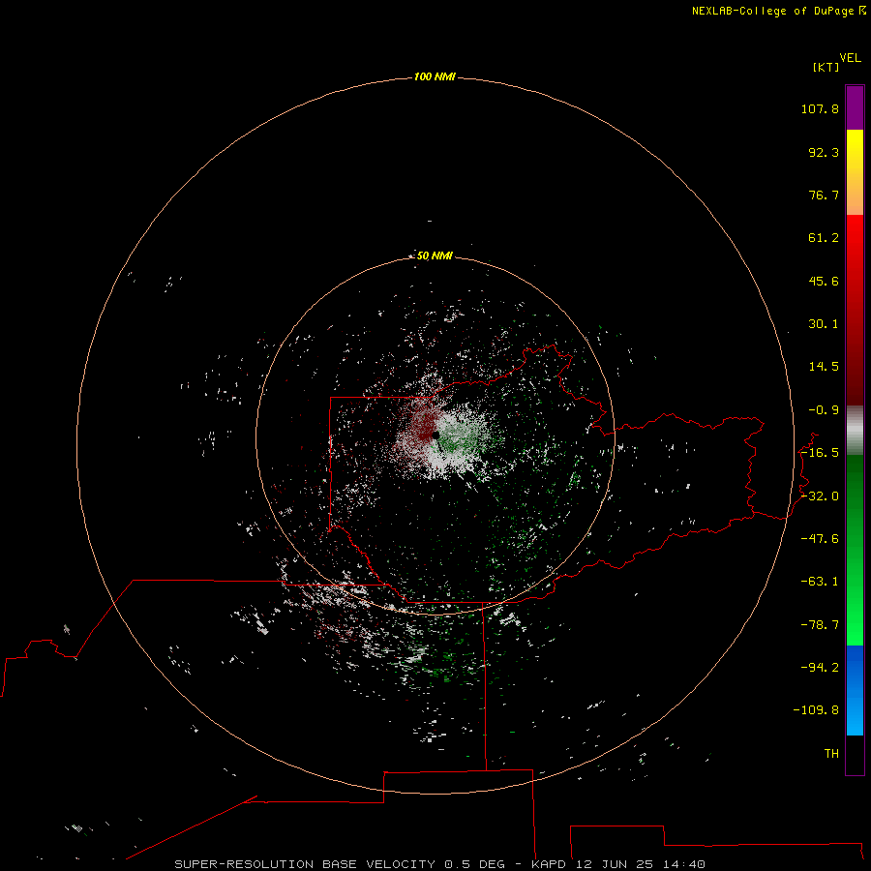Click the black radar site dot at center
The height and width of the screenshot is (871, 871).
pos(435,435)
